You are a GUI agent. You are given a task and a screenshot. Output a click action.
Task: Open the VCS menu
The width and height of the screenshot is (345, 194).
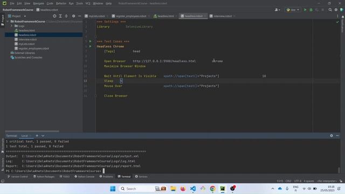88,3
